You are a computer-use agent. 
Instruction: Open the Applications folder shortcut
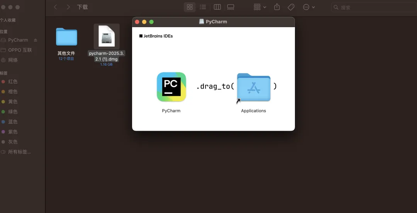[254, 87]
